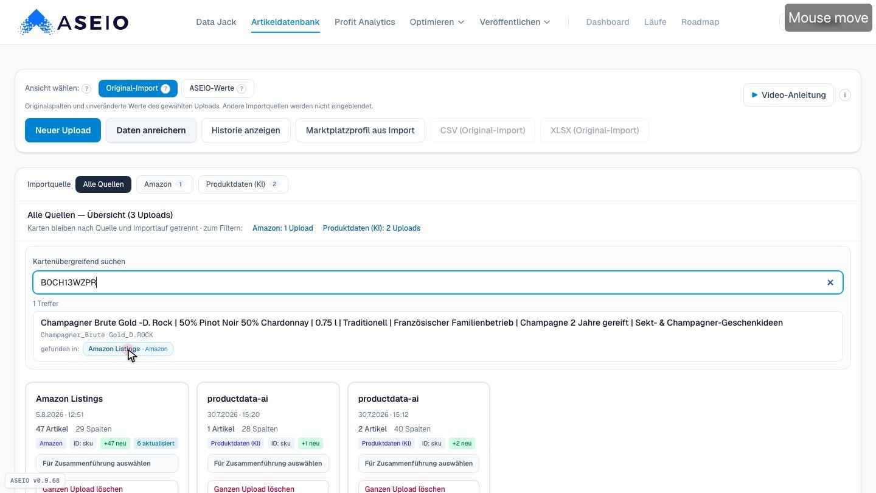Open the Data Jack tab
Viewport: 876px width, 493px height.
216,22
